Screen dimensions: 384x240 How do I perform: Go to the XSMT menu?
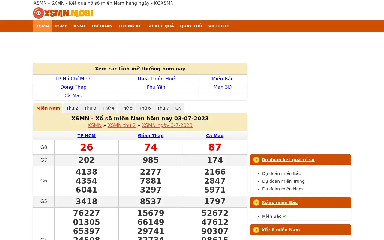[80, 26]
